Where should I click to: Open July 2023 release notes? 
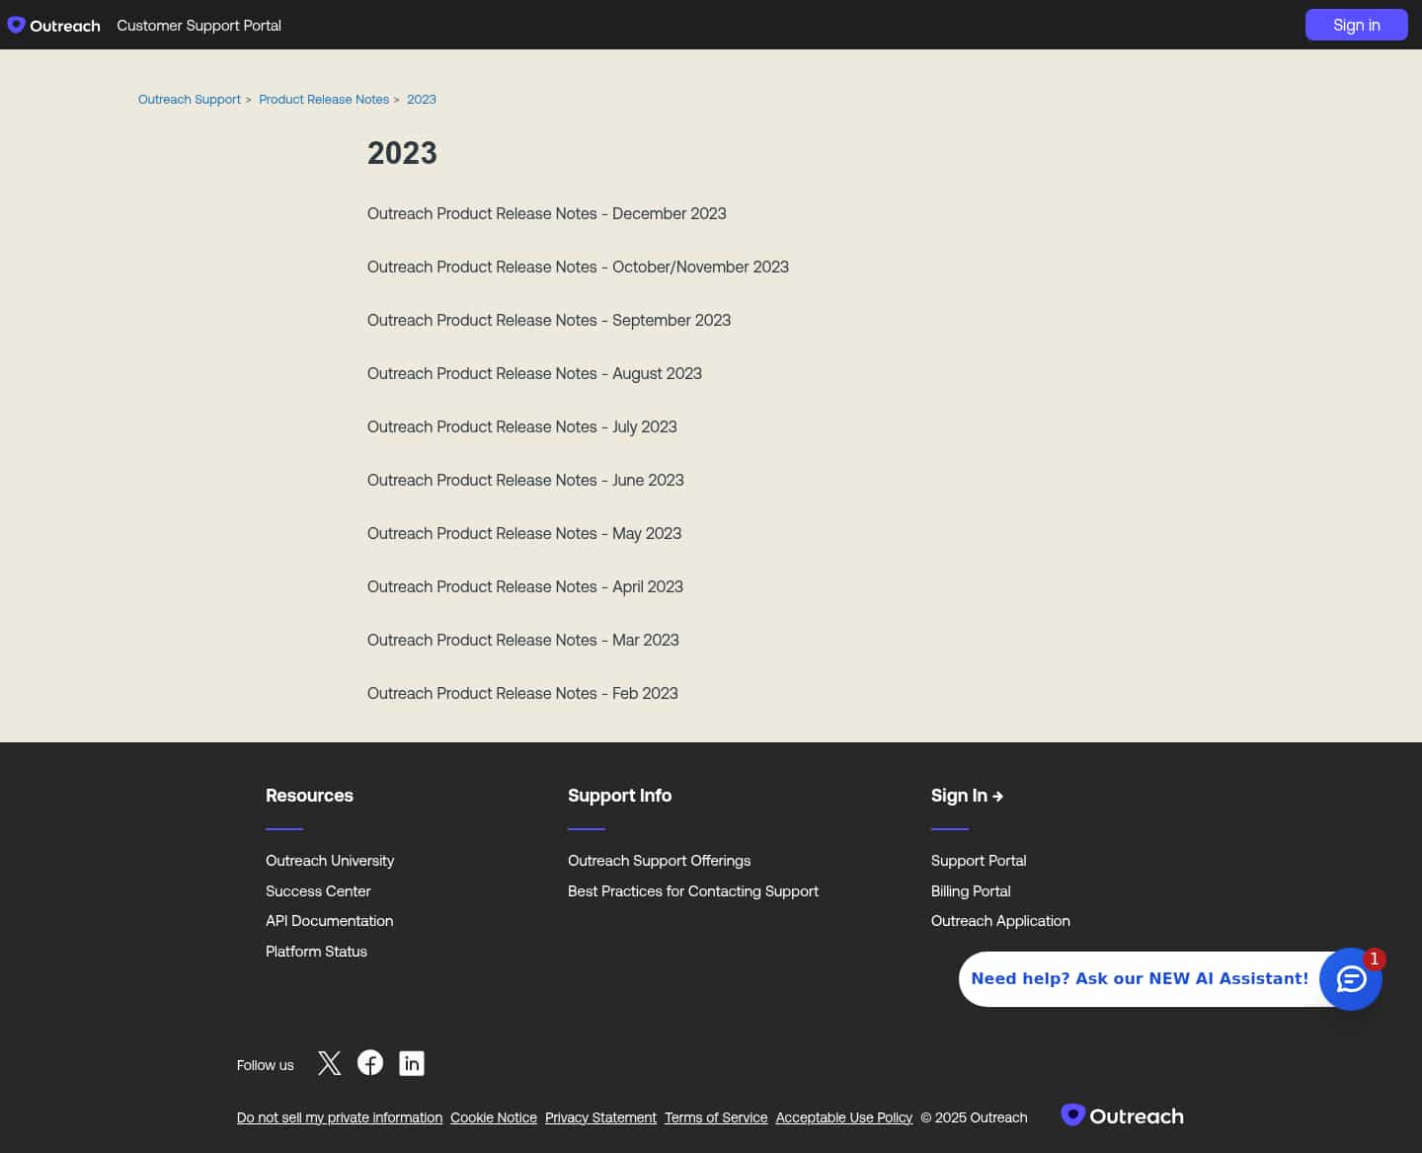pyautogui.click(x=522, y=426)
